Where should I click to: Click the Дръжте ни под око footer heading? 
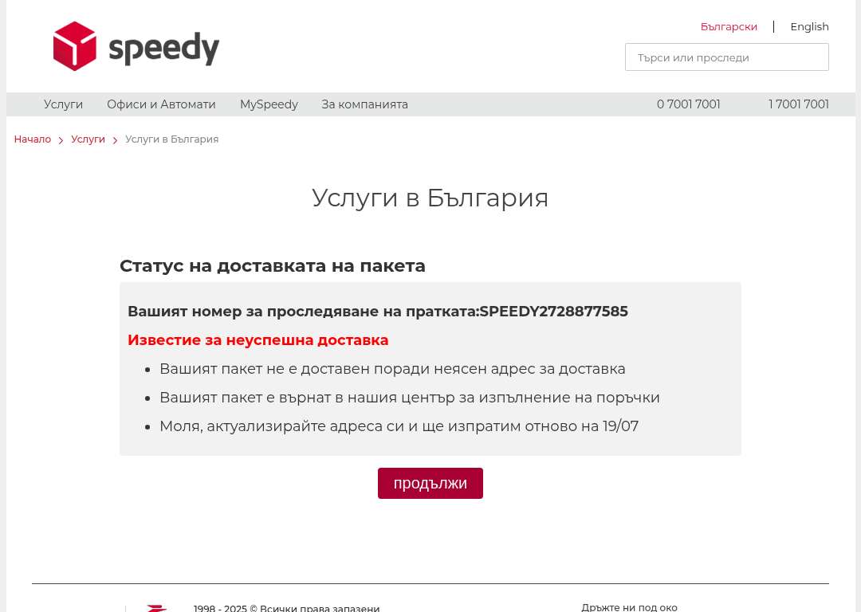pyautogui.click(x=629, y=607)
